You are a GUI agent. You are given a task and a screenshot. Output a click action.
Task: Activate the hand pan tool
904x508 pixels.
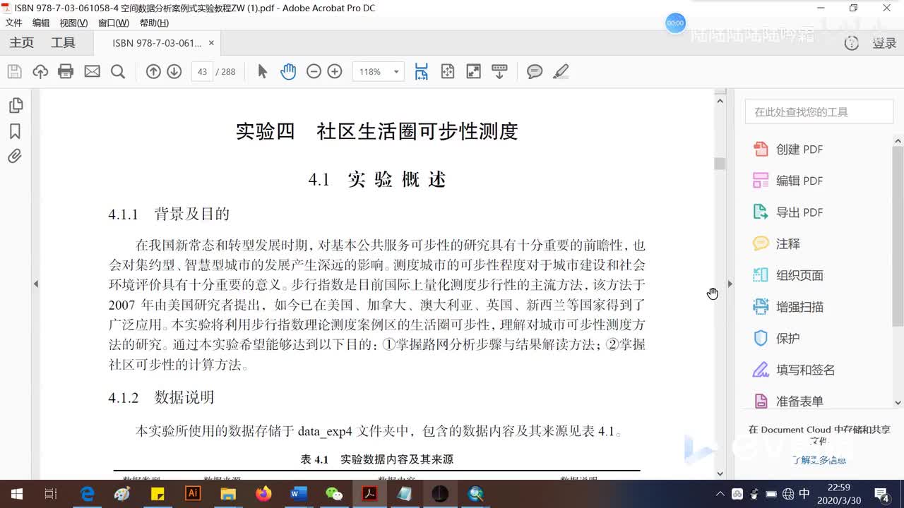point(288,71)
